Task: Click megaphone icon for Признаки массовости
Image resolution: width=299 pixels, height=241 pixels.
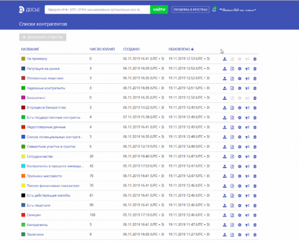Action: [247, 176]
